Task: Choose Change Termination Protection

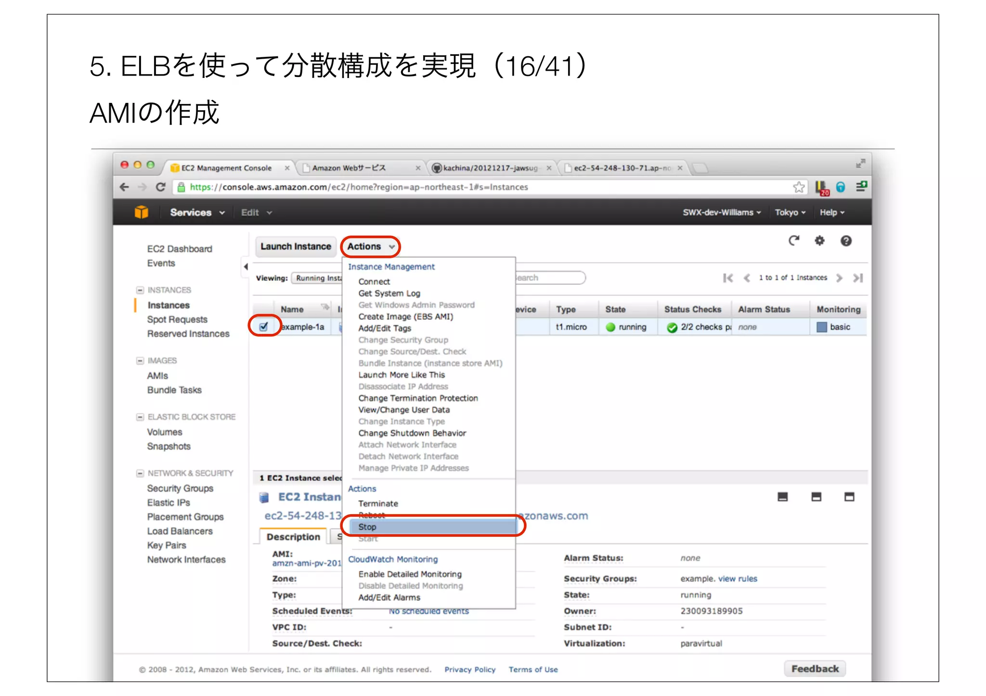Action: click(418, 398)
